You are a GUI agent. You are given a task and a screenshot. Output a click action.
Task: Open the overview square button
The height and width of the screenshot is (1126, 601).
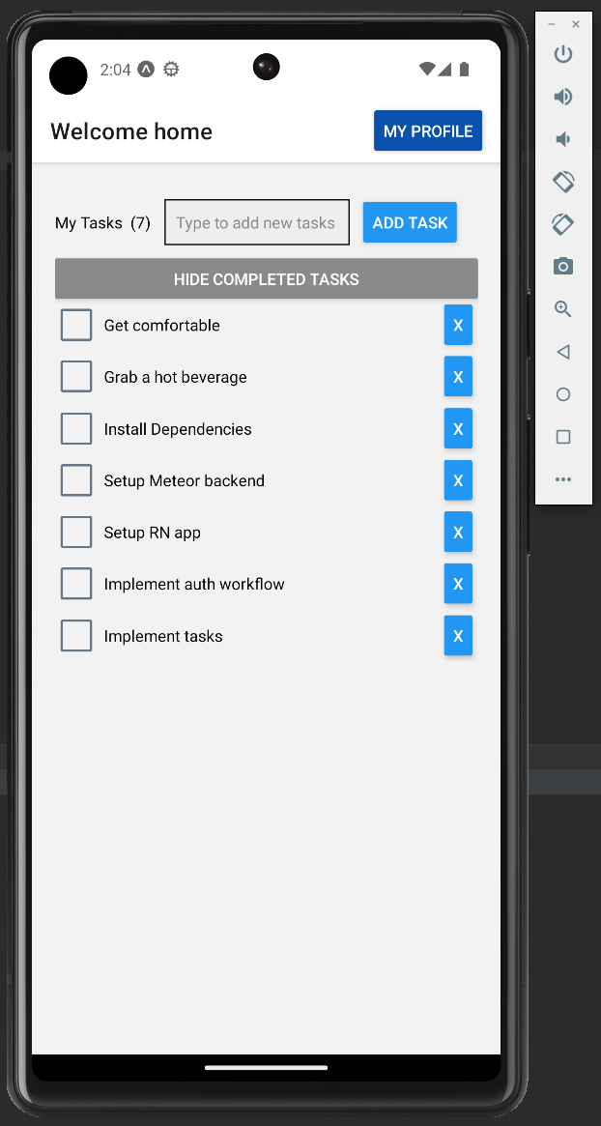click(x=563, y=437)
